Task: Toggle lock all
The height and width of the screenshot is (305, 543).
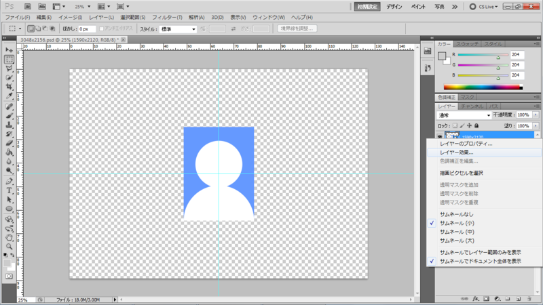Action: point(476,125)
